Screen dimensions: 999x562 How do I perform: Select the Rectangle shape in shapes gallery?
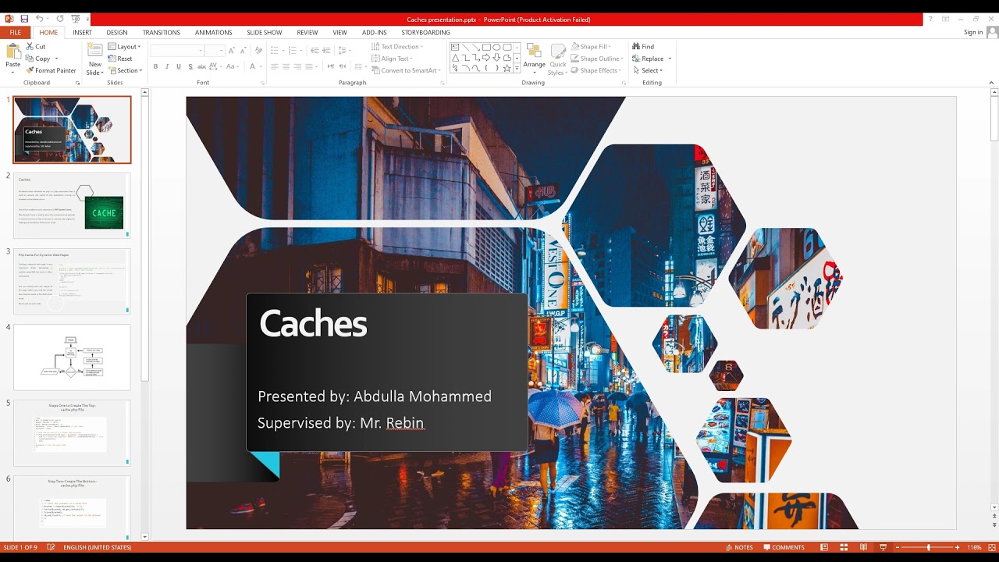click(x=486, y=48)
